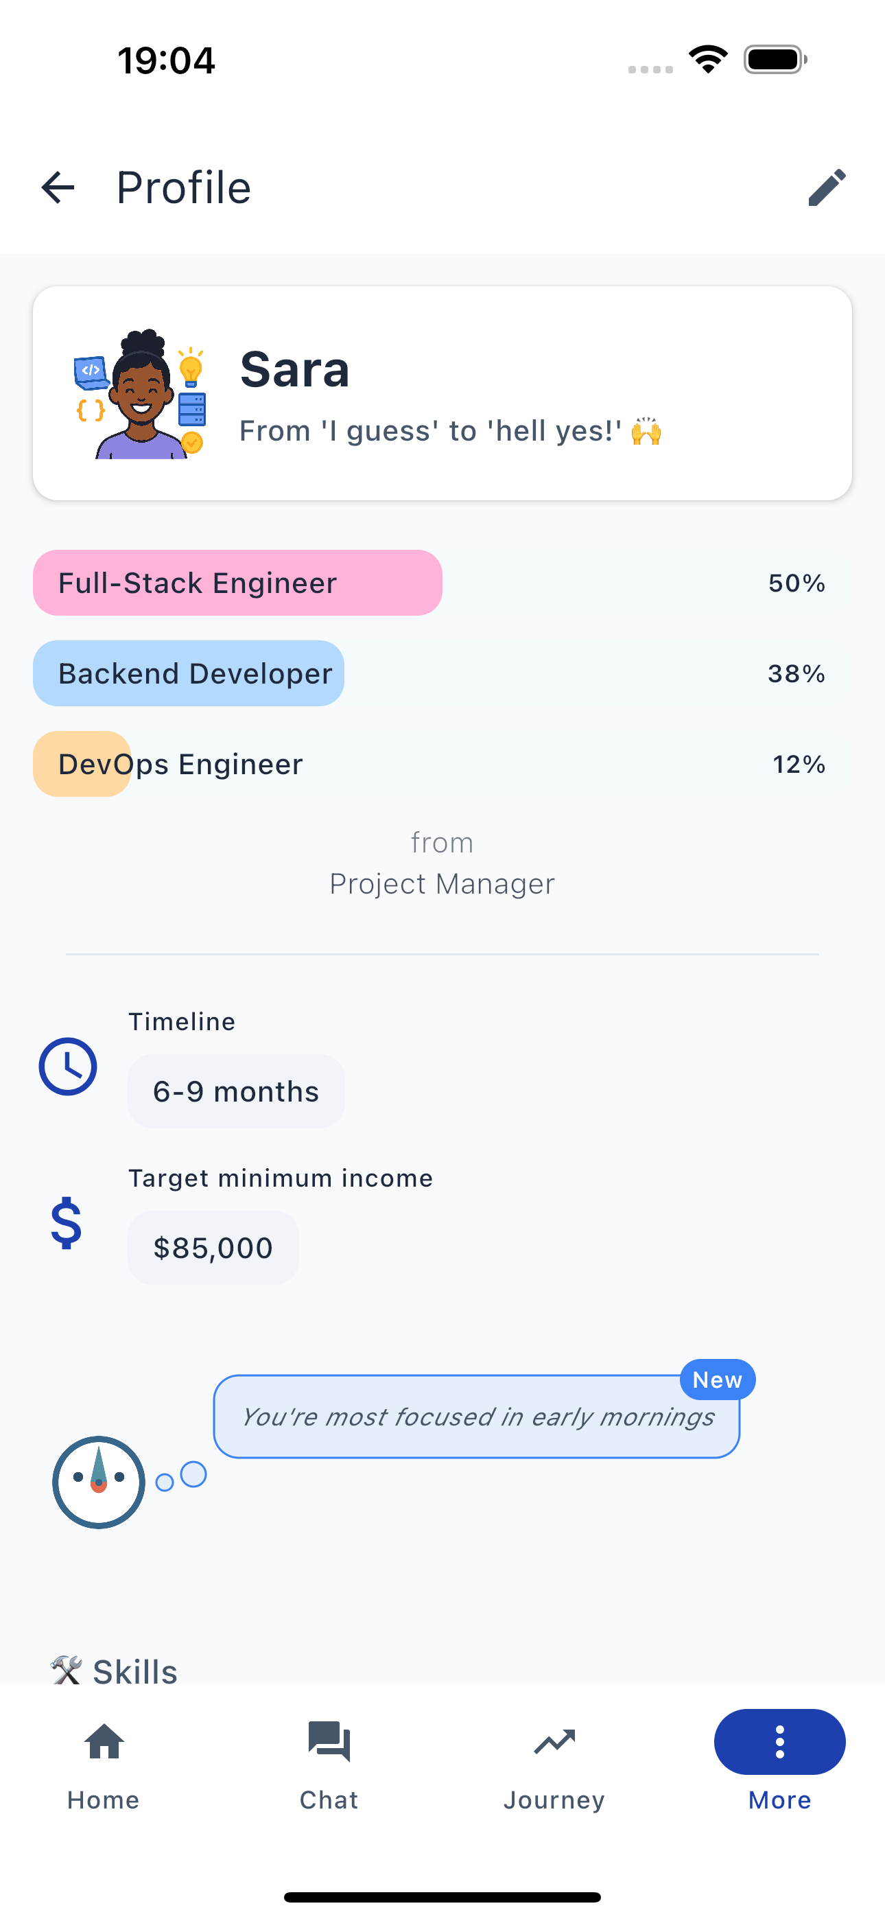Open the $85,000 income selector

tap(213, 1248)
